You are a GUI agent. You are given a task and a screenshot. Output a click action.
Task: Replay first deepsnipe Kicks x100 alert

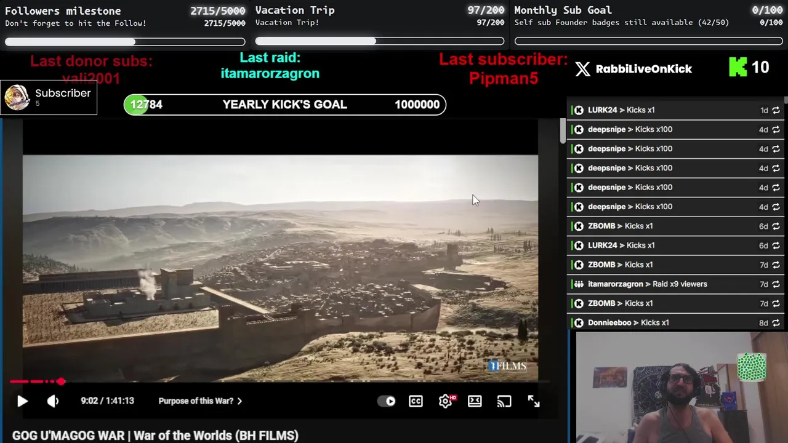(x=776, y=129)
